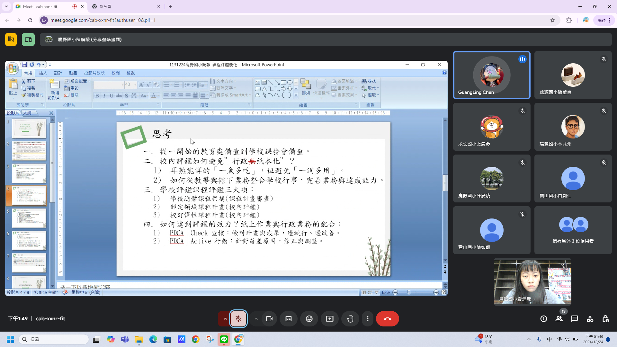Select 永安國小張崴彥 participant tile
The height and width of the screenshot is (347, 617).
point(492,127)
